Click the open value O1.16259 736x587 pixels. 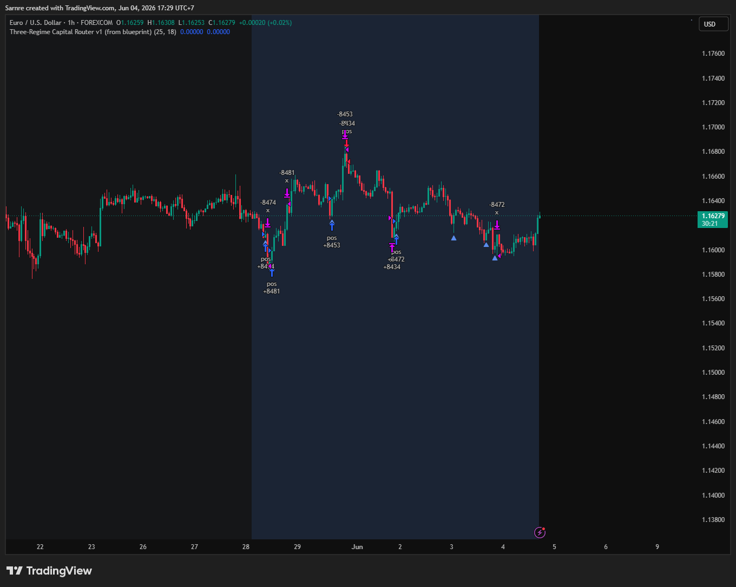(x=130, y=23)
